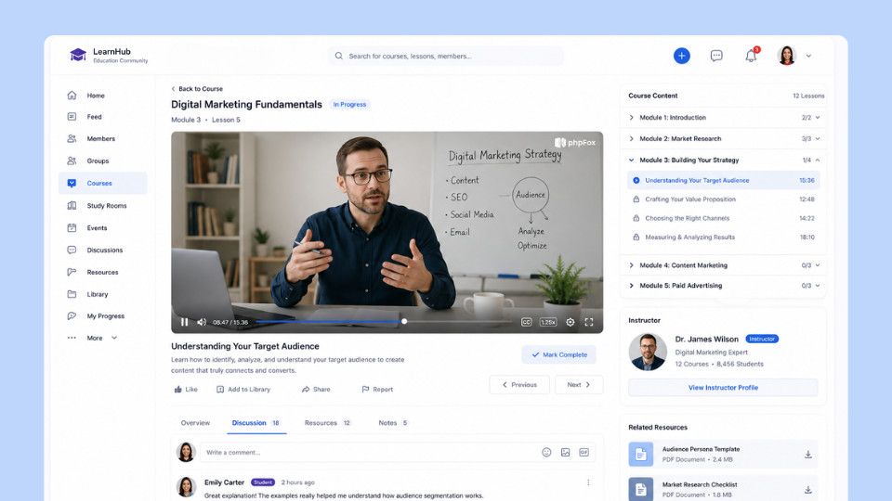Go to Members page

100,138
